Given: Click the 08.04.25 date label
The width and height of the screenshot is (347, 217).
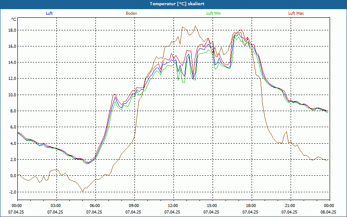Looking at the screenshot, I should click(328, 212).
